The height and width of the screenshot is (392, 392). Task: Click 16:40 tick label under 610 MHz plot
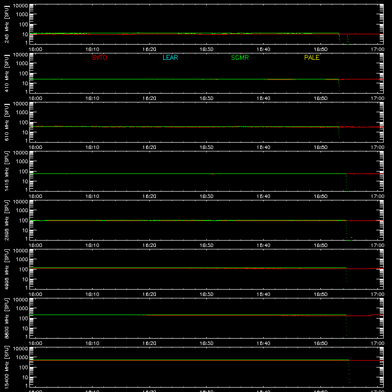[x=264, y=147]
